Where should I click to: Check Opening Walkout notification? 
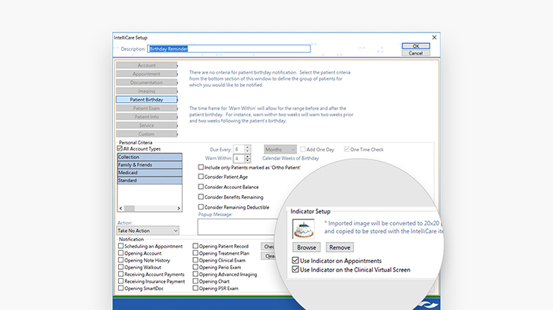coord(120,267)
